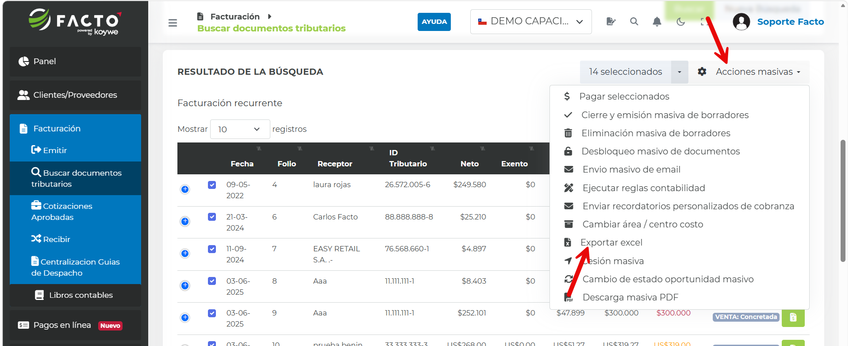Go to Emitir under Facturación
Viewport: 849px width, 346px height.
pos(49,150)
